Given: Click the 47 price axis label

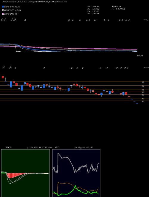Looking at the screenshot, I should click(143, 82).
